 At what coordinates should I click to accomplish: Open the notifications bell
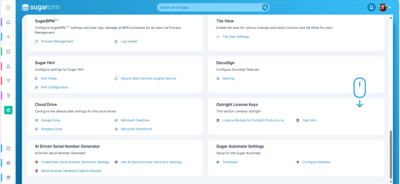coord(371,7)
